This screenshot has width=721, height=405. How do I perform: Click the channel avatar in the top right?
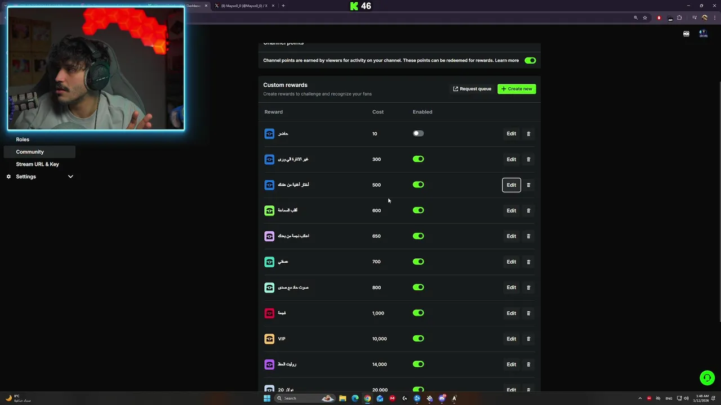coord(703,34)
